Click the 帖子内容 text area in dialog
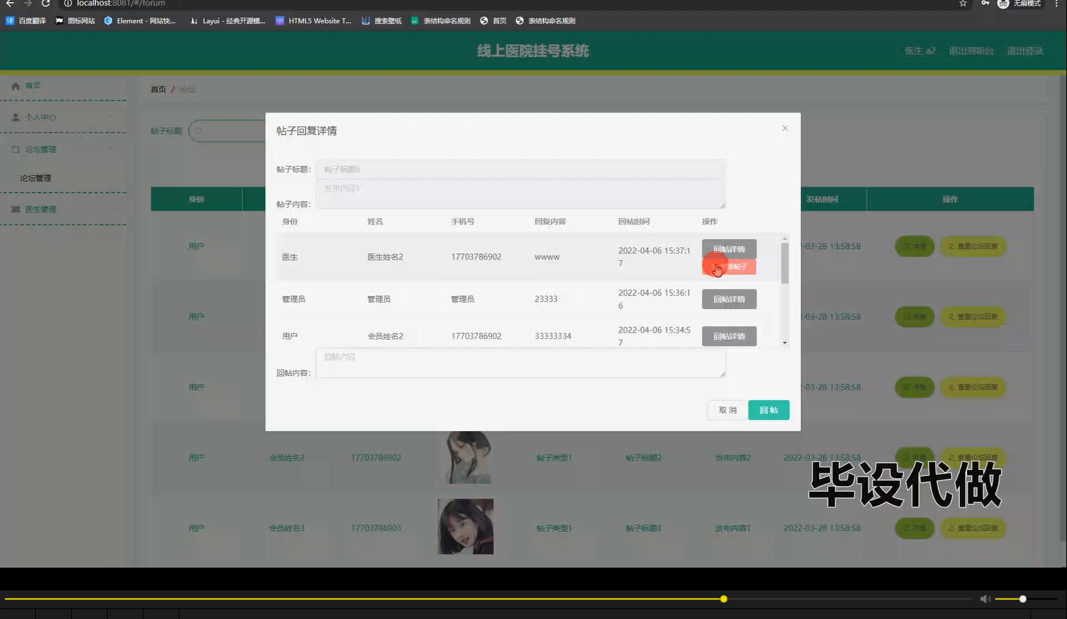The height and width of the screenshot is (619, 1067). point(520,193)
